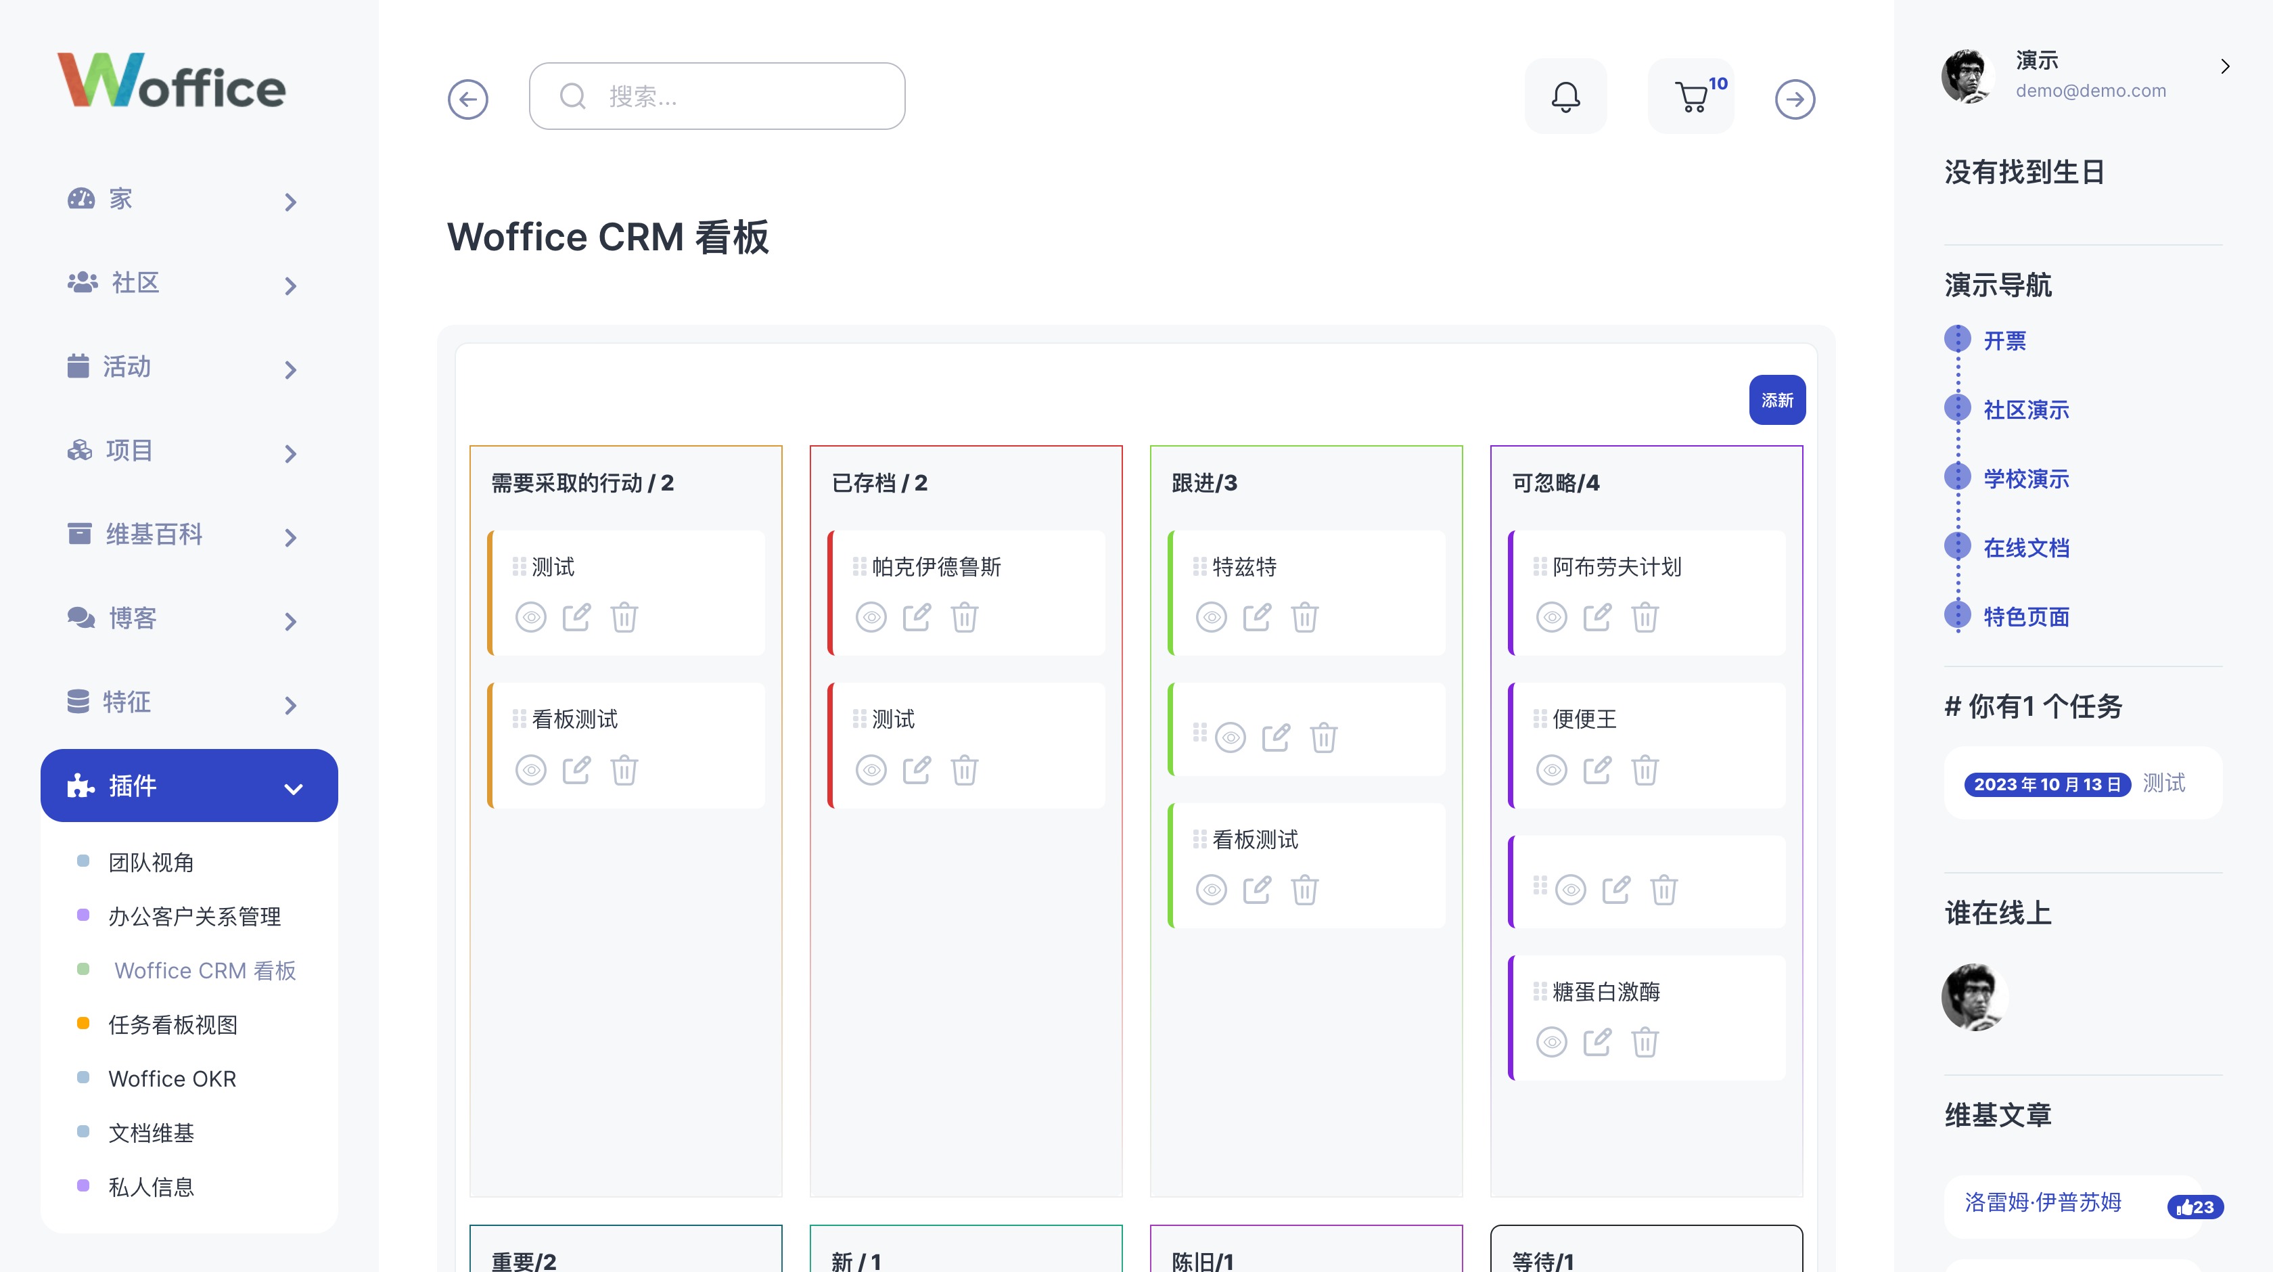Delete the 测试 card in 已存档 column
This screenshot has height=1272, width=2273.
[x=965, y=769]
